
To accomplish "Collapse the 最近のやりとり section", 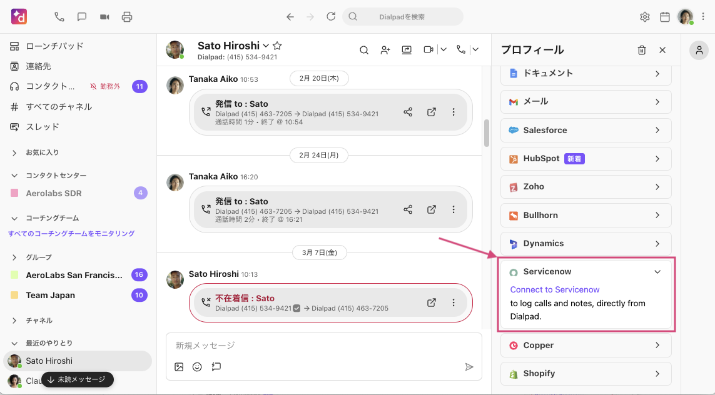I will (14, 343).
